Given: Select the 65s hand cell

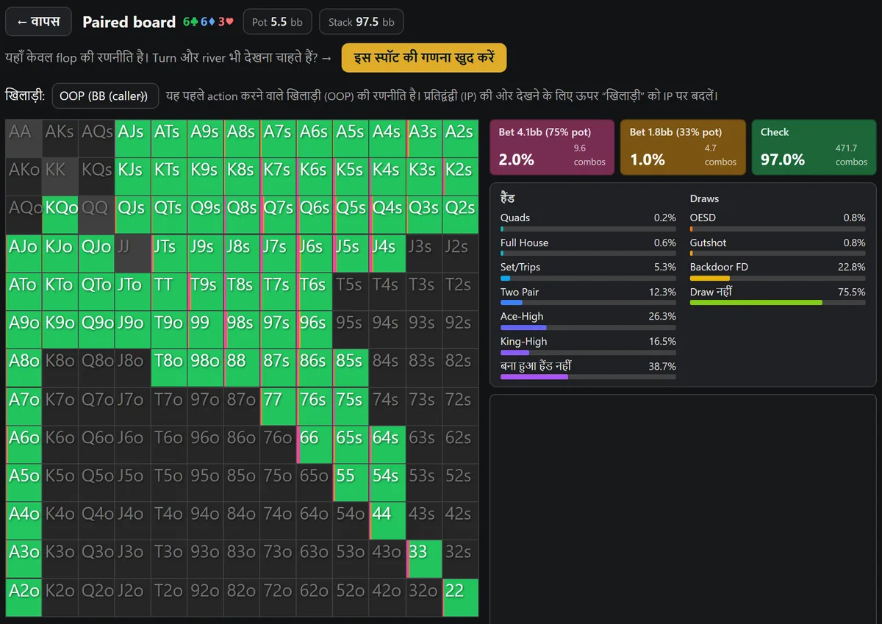Looking at the screenshot, I should coord(351,444).
